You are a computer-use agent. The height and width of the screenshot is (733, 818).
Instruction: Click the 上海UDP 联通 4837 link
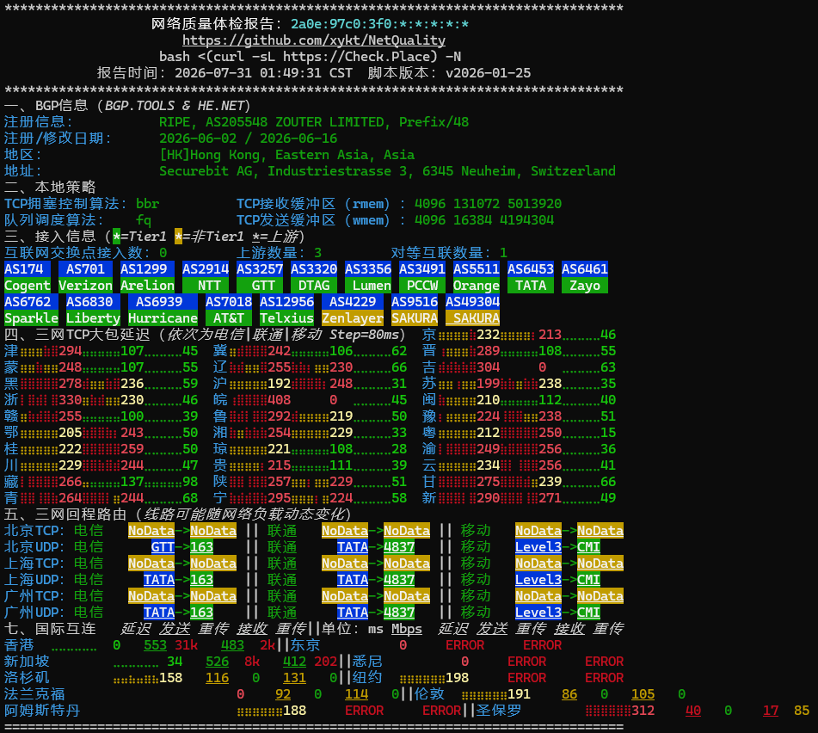pos(399,580)
